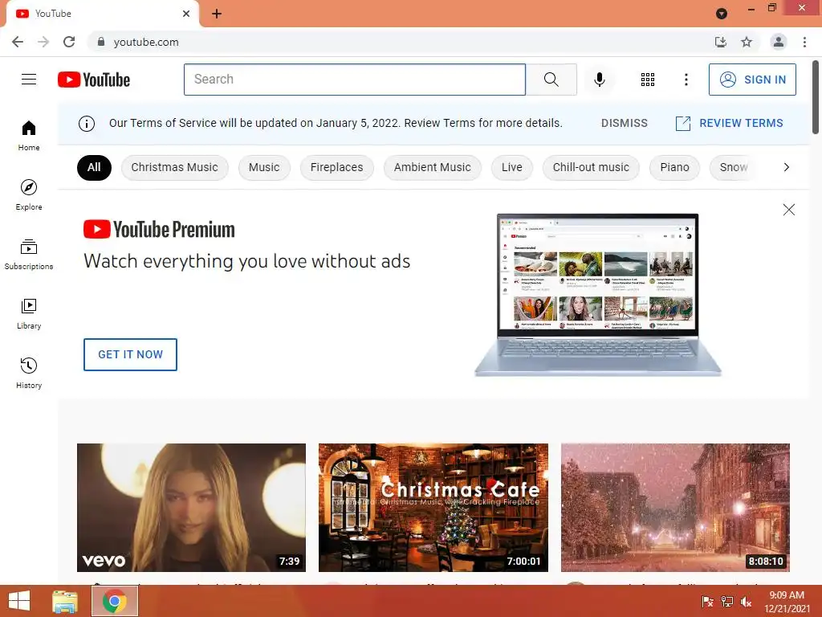822x617 pixels.
Task: Select the Ambient Music chip
Action: coord(433,167)
